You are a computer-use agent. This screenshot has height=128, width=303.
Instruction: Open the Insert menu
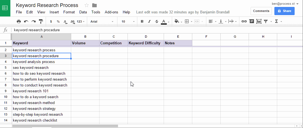[54, 12]
